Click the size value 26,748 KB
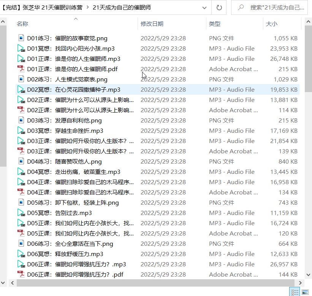312x296 pixels. coord(284,59)
